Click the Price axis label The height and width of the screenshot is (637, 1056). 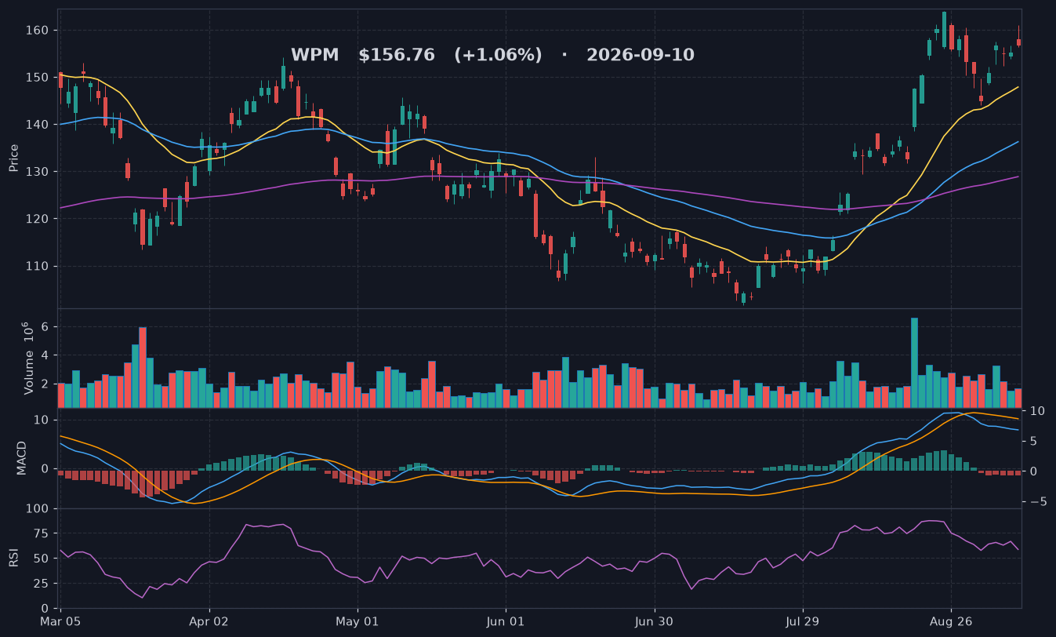[14, 158]
